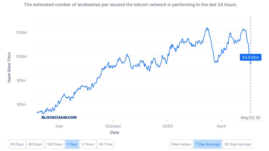
Task: Select the 60 Days time range
Action: [x=35, y=144]
